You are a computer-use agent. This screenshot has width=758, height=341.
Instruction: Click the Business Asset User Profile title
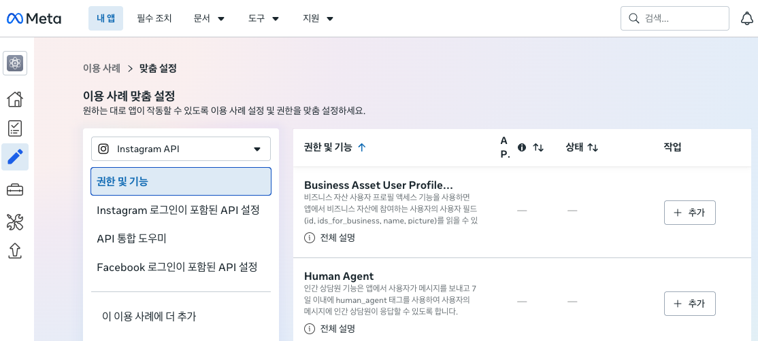click(378, 185)
